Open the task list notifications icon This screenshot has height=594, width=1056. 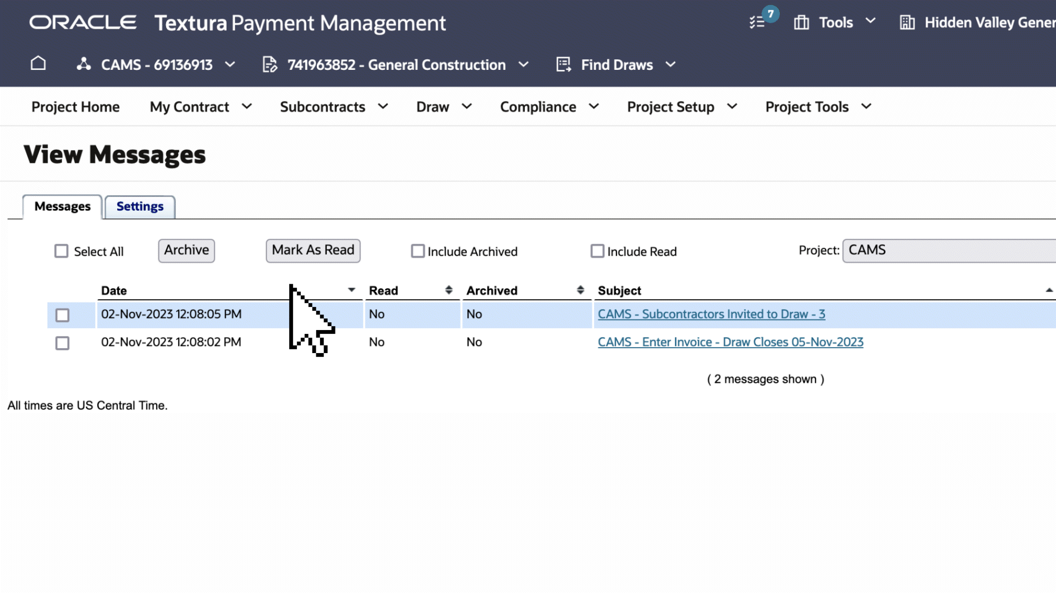(757, 22)
